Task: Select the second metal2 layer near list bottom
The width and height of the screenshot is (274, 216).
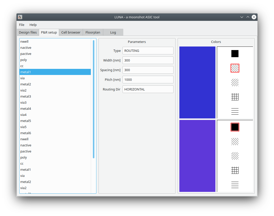Action: click(x=55, y=182)
